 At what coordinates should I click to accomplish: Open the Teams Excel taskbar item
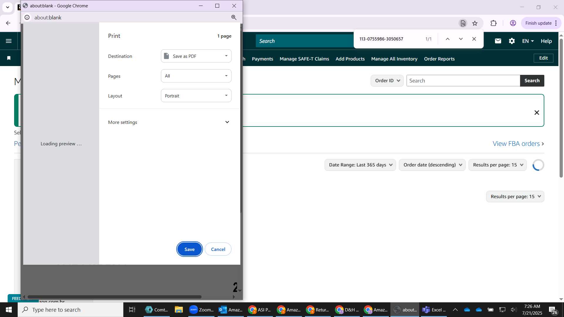pyautogui.click(x=434, y=310)
